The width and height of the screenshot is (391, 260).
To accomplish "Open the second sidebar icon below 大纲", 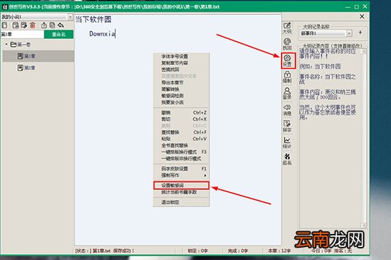I will [287, 44].
